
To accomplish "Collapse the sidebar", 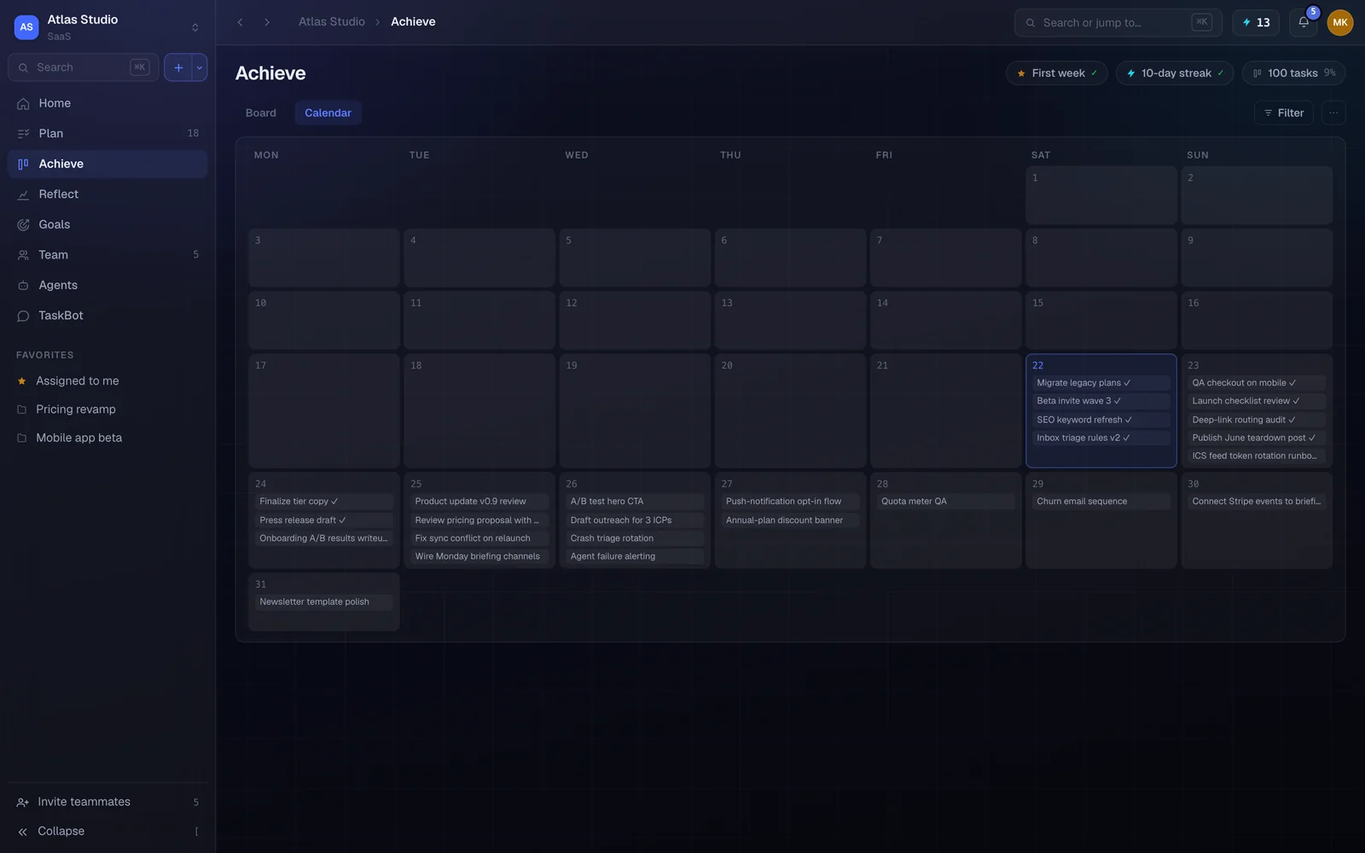I will point(107,831).
